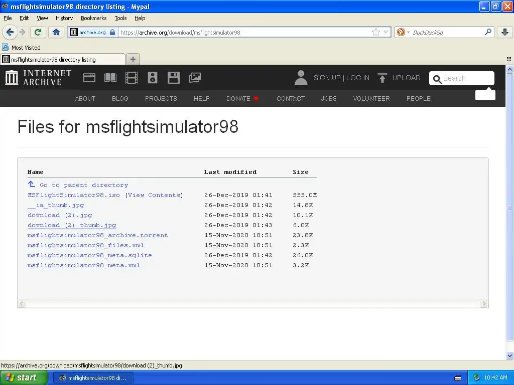Bookmark this page with the star icon
Viewport: 514px width, 385px height.
[375, 32]
